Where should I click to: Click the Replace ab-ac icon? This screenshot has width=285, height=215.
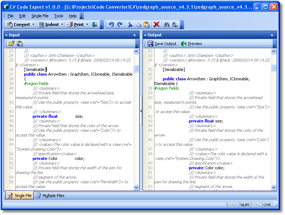point(175,24)
